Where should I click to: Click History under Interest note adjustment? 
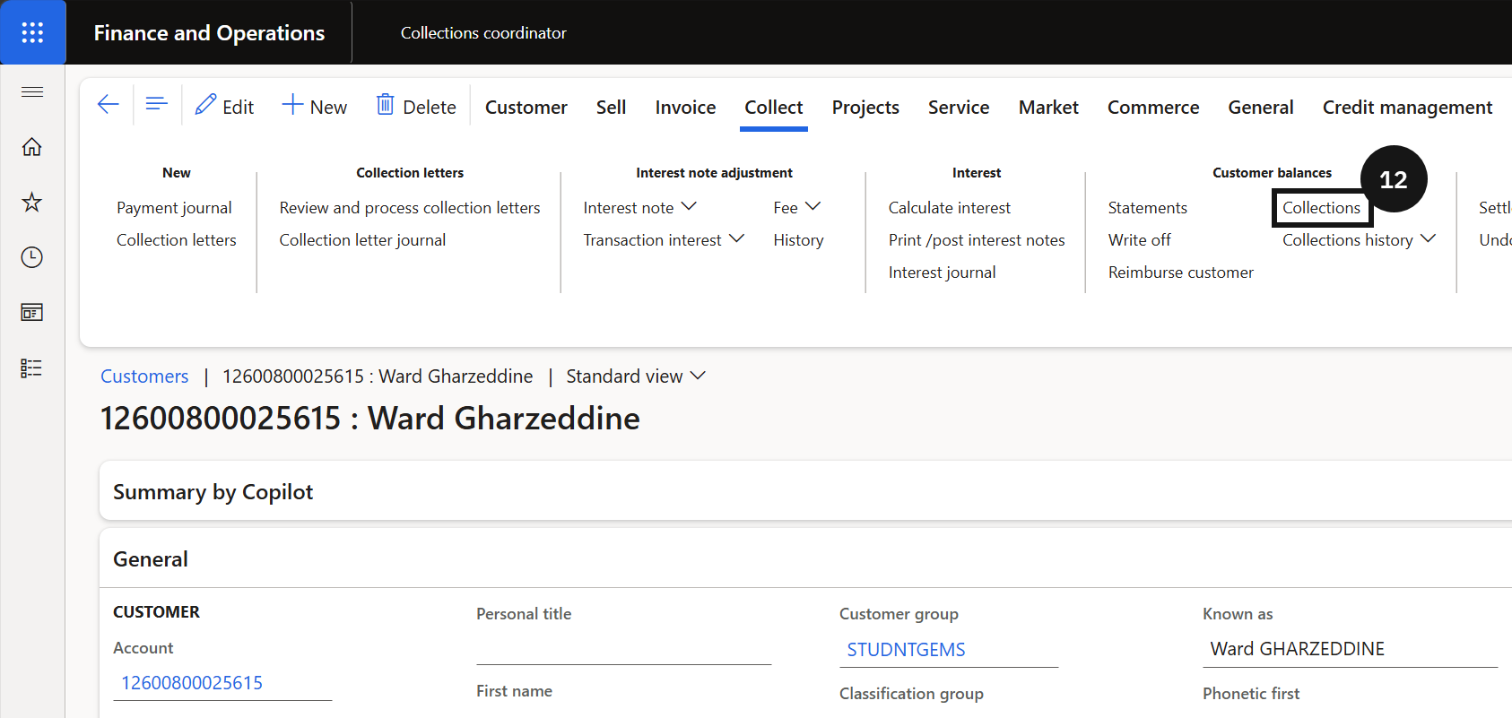pos(798,240)
